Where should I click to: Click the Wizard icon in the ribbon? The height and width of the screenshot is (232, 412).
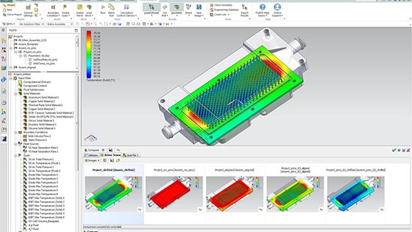click(x=10, y=5)
